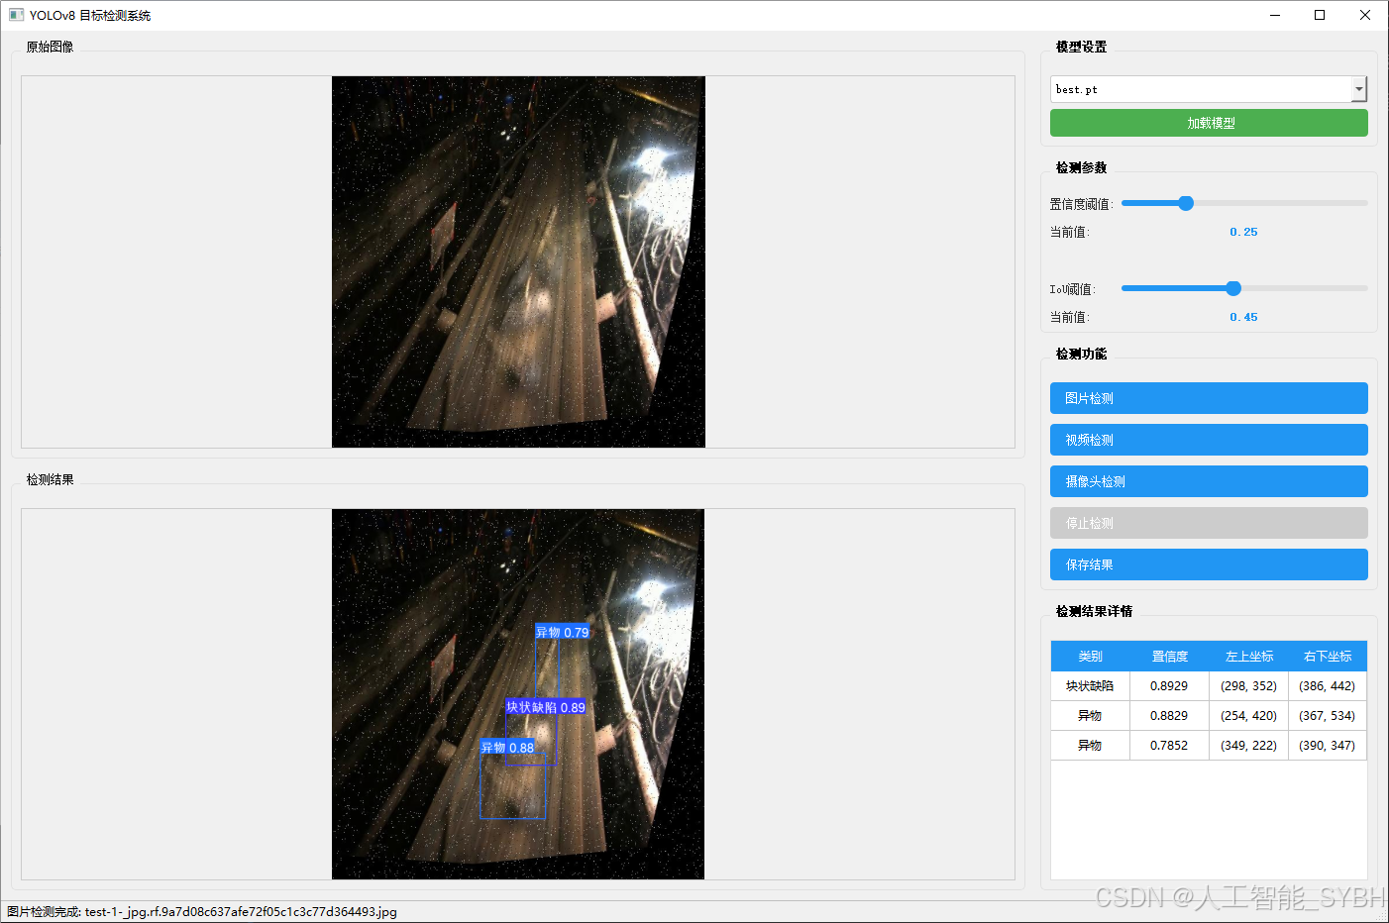Click the IoU阈值 slider handle
Viewport: 1389px width, 923px height.
point(1233,288)
